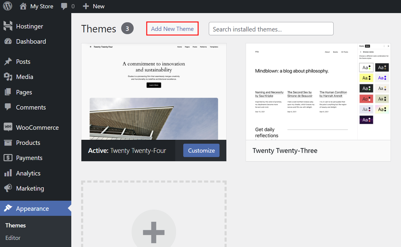The width and height of the screenshot is (401, 247).
Task: Click the Comments speech-bubble icon in sidebar
Action: point(8,107)
